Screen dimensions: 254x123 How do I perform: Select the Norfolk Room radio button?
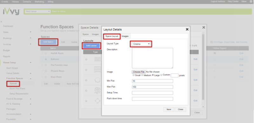(46, 53)
